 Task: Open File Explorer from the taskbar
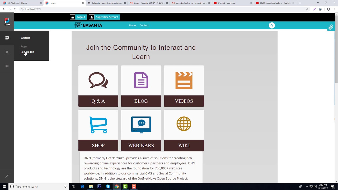(91, 187)
